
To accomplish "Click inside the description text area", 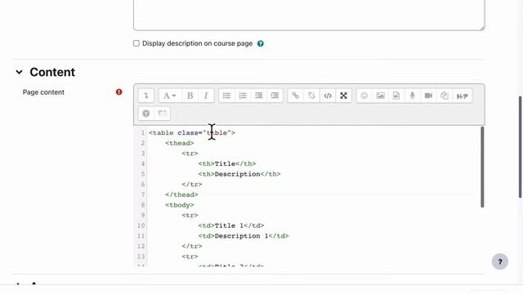I will point(309,15).
